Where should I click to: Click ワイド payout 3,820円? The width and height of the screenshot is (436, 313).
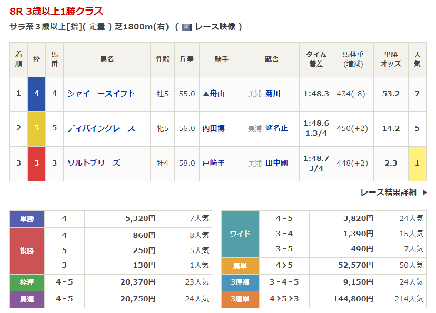pos(359,218)
